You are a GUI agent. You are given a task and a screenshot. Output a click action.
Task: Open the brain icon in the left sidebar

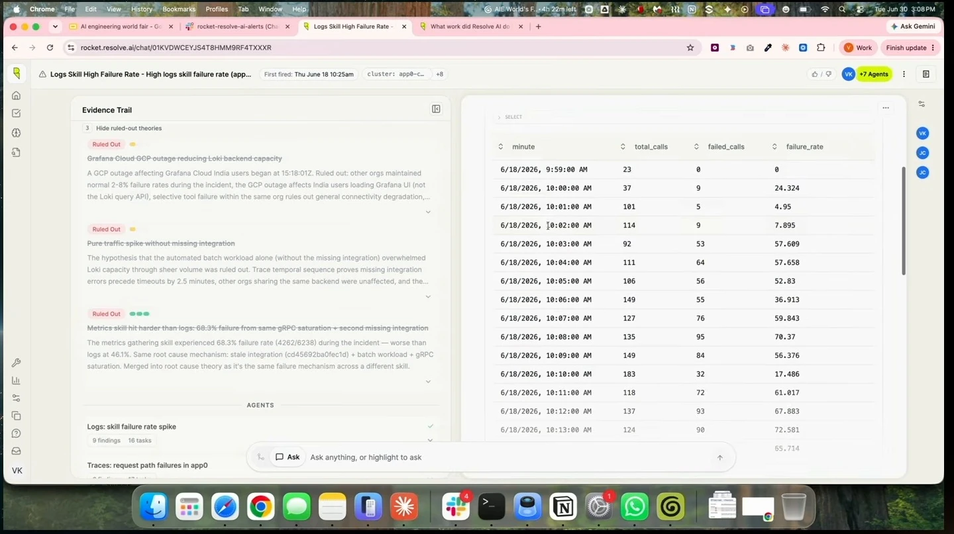17,133
